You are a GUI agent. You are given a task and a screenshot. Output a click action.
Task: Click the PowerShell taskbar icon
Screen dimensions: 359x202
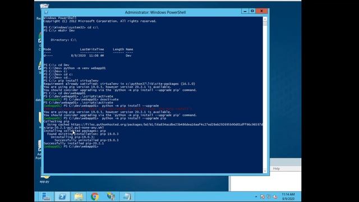tap(62, 196)
